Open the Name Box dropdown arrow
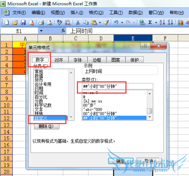The image size is (189, 176). [x=41, y=31]
